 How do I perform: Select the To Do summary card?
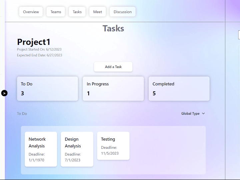point(47,89)
